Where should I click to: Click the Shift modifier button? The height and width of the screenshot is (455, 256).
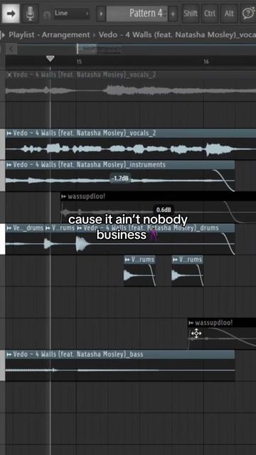pos(191,14)
